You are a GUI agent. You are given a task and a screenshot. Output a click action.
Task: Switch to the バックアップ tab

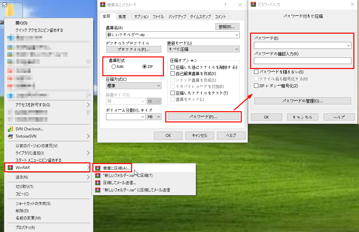pos(177,17)
